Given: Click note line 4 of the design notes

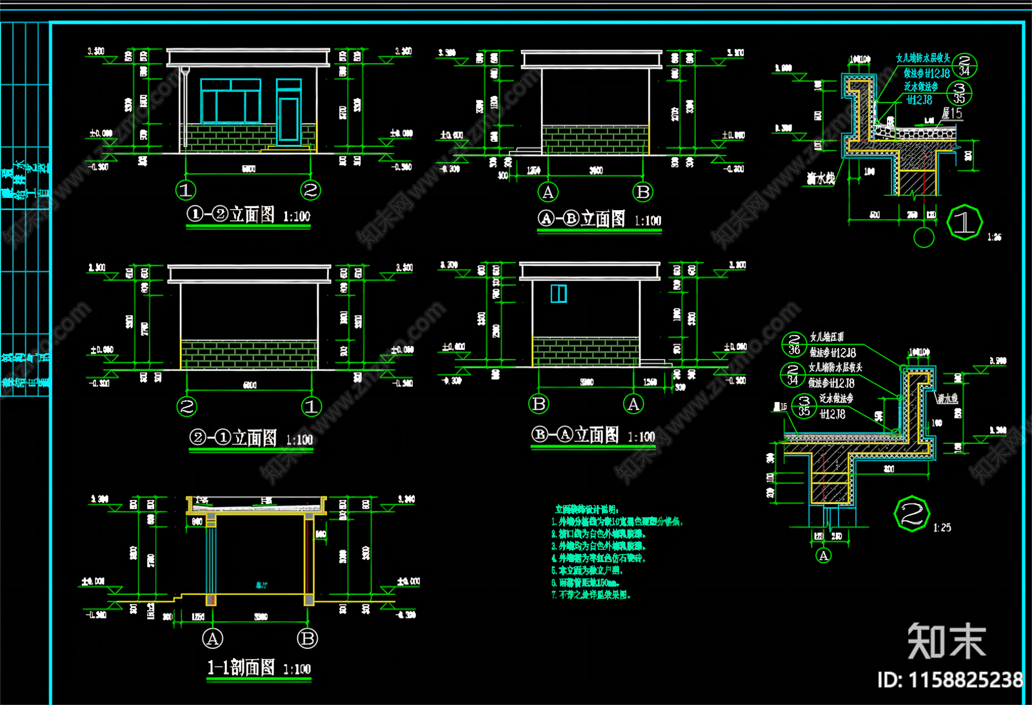Looking at the screenshot, I should click(598, 558).
